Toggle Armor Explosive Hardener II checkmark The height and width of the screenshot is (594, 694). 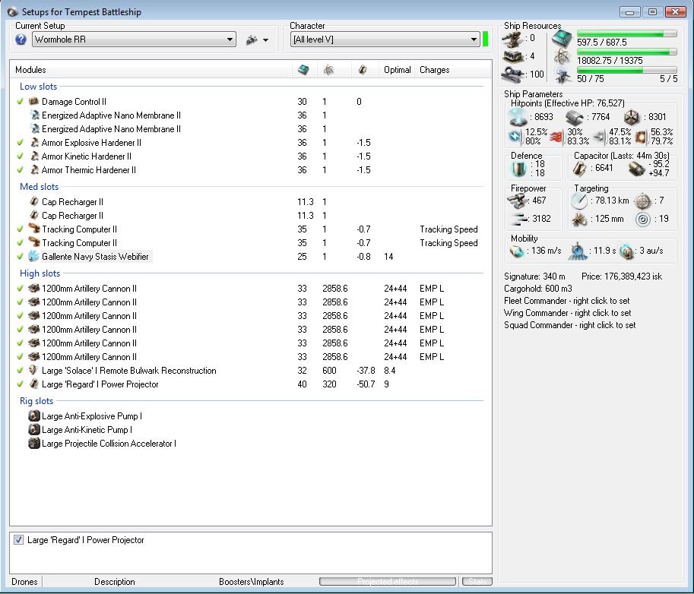20,142
